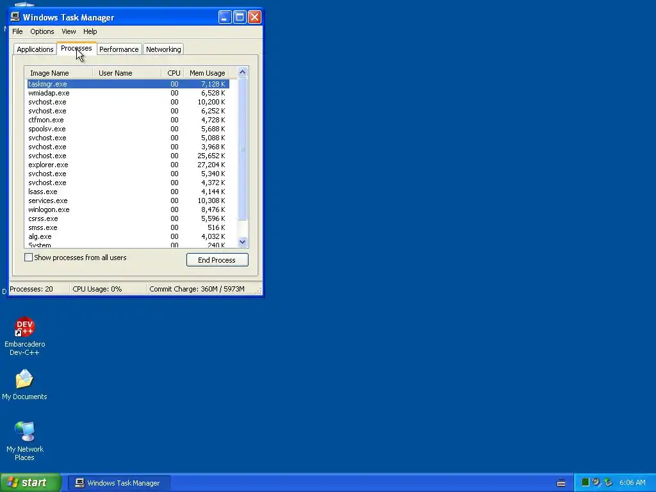Click the process list scroll down arrow
The width and height of the screenshot is (656, 492).
(242, 242)
